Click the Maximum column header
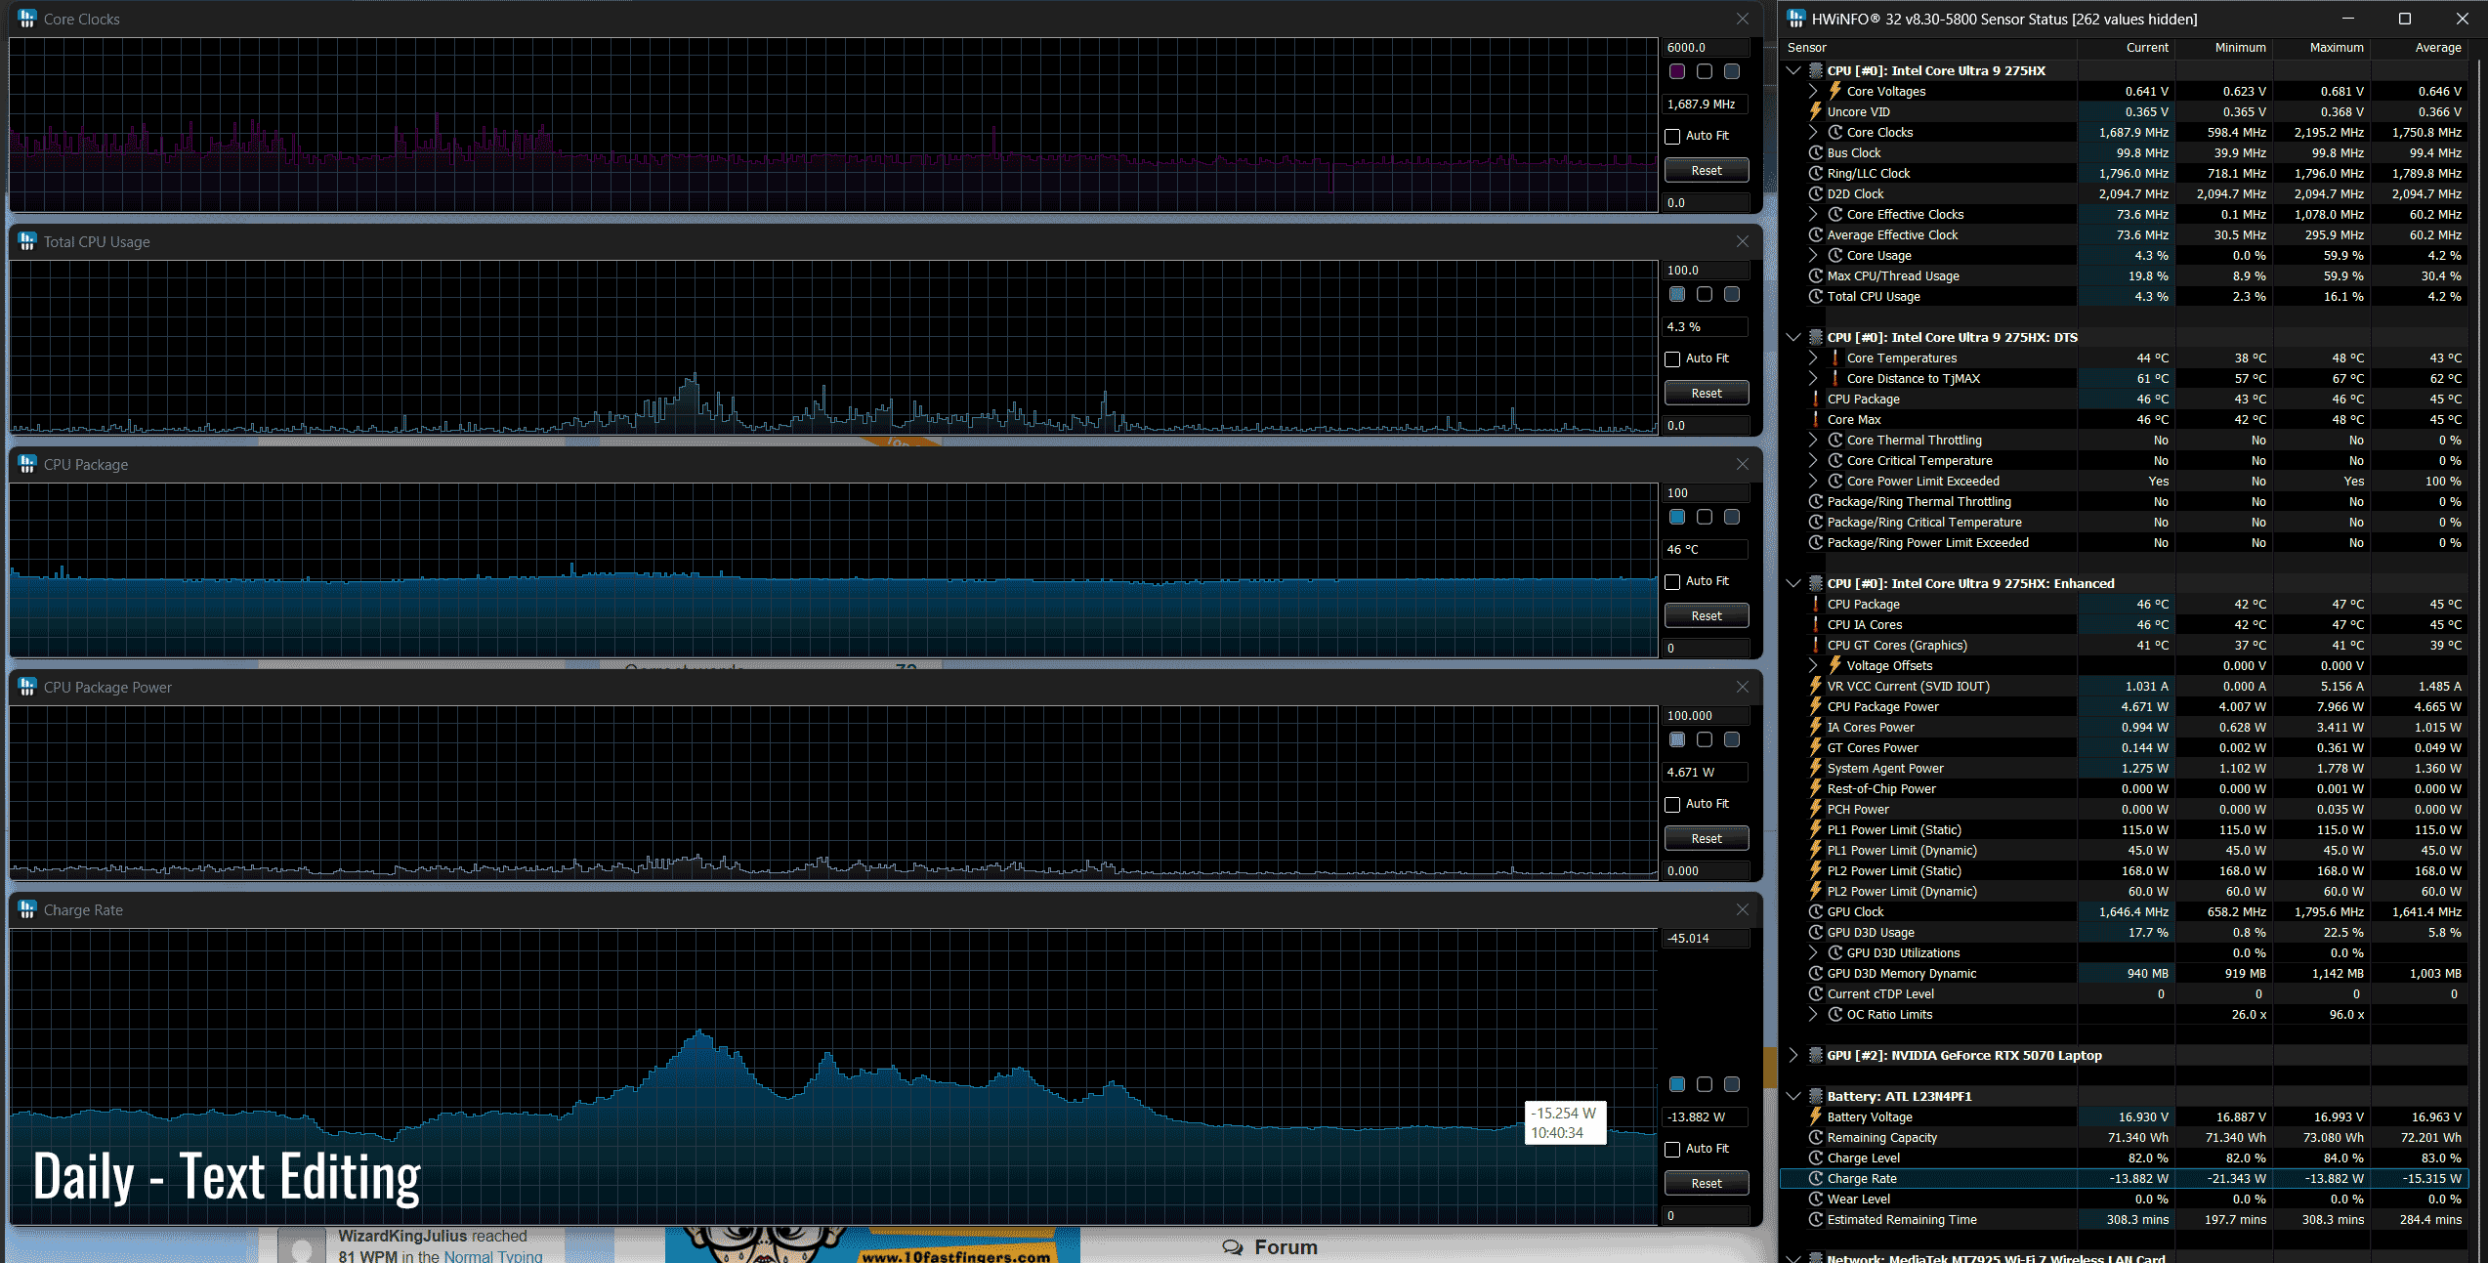 pos(2336,47)
